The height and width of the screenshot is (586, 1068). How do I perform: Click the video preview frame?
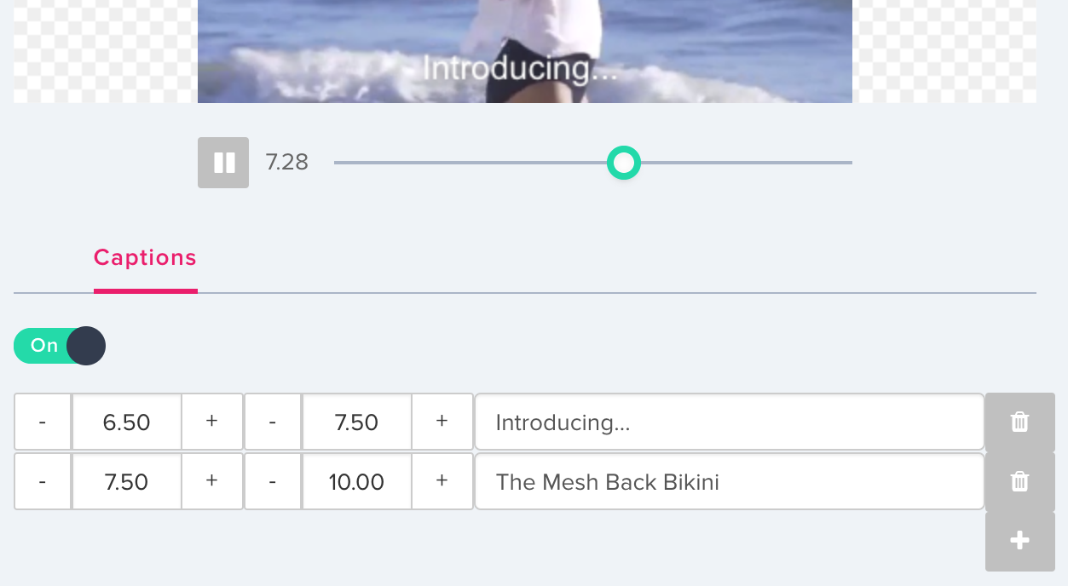click(x=524, y=51)
